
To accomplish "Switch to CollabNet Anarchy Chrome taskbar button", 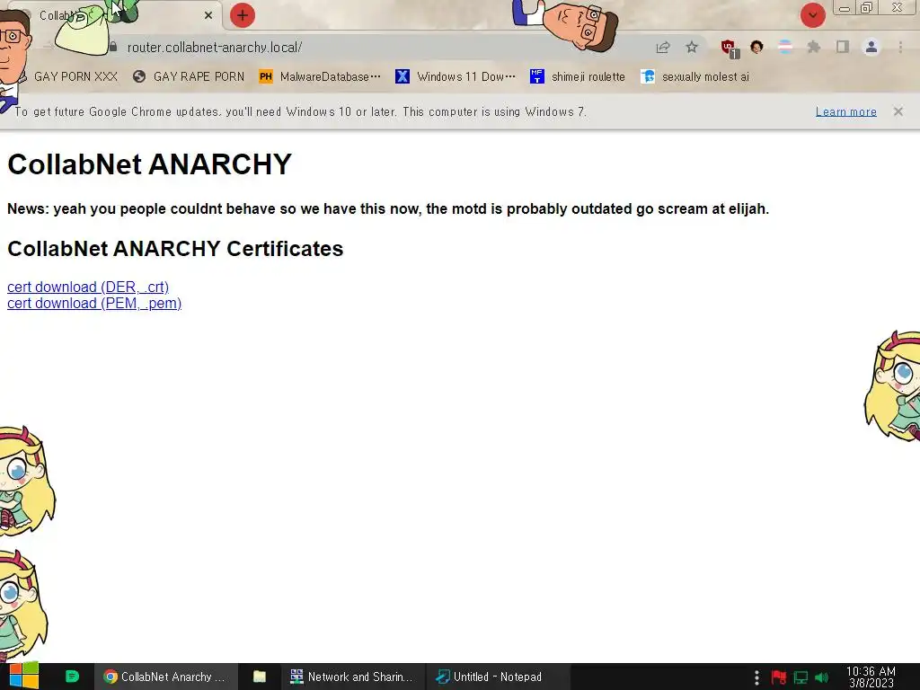I will coord(166,677).
